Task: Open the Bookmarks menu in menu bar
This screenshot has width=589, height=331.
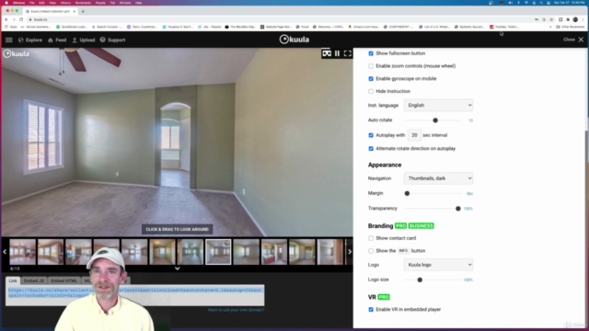Action: tap(83, 3)
